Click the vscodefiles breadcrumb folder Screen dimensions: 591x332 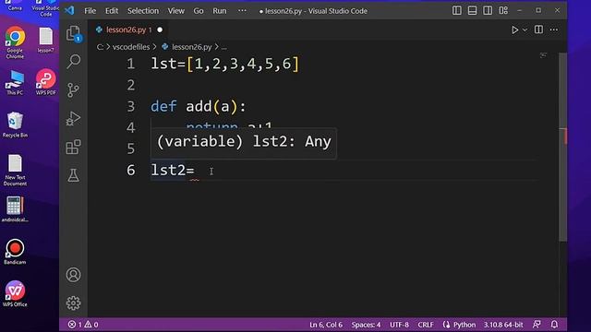[x=131, y=47]
